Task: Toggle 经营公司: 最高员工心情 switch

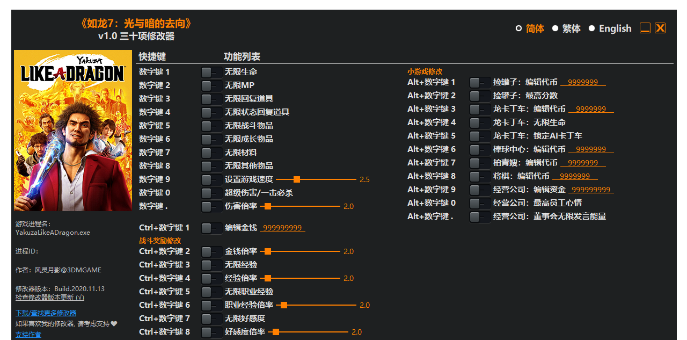Action: 480,203
